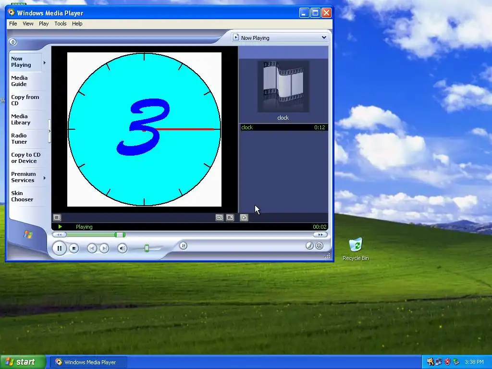The height and width of the screenshot is (369, 492).
Task: Open Copy to CD or Device
Action: (26, 158)
